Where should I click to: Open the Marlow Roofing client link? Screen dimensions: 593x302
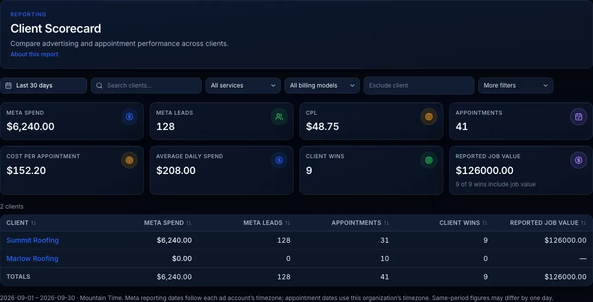pos(32,259)
